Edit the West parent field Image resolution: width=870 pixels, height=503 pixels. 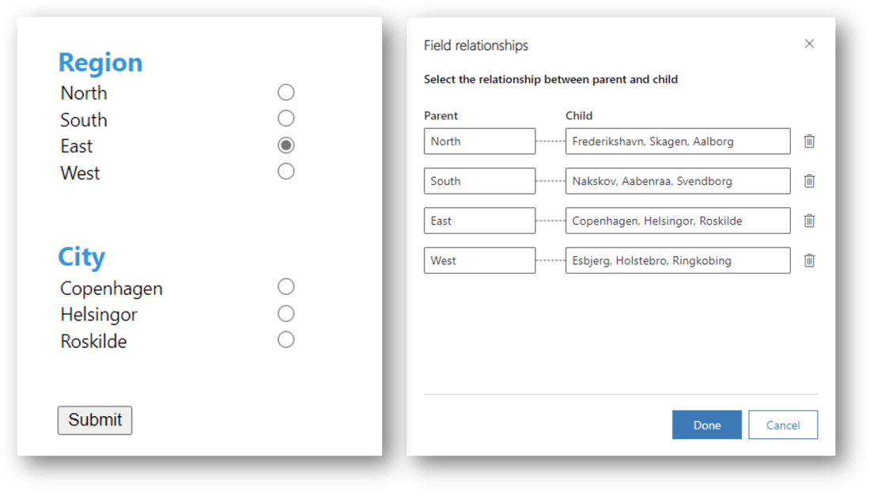tap(479, 260)
